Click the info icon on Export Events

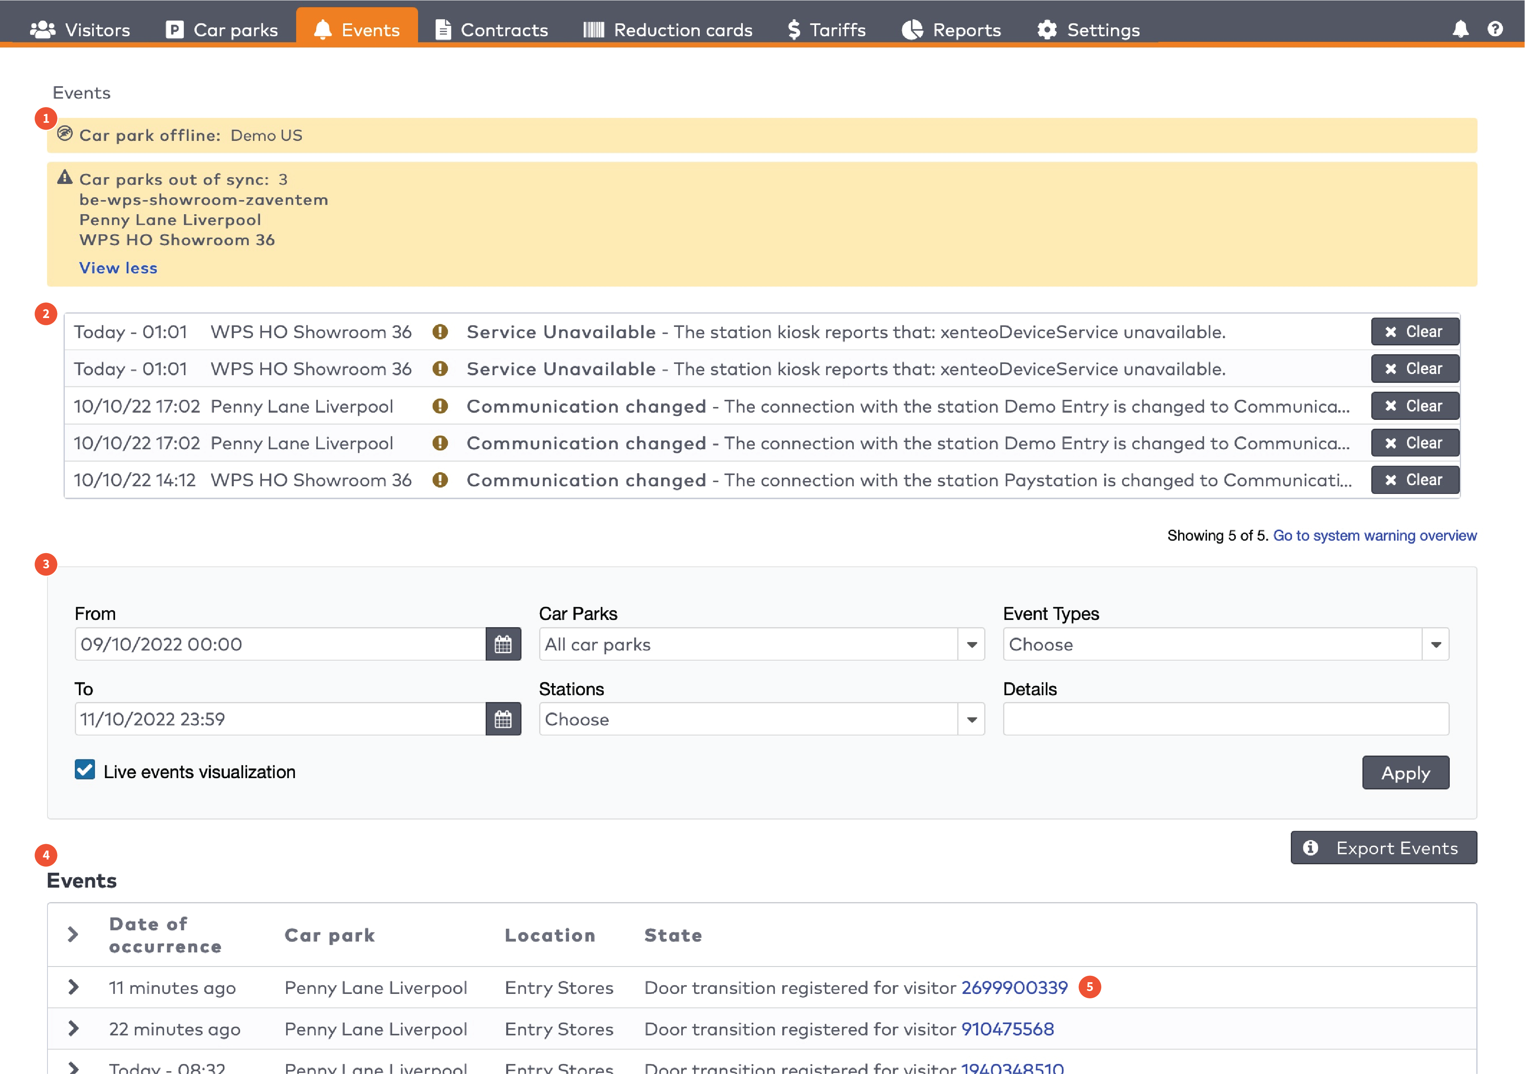pyautogui.click(x=1311, y=848)
